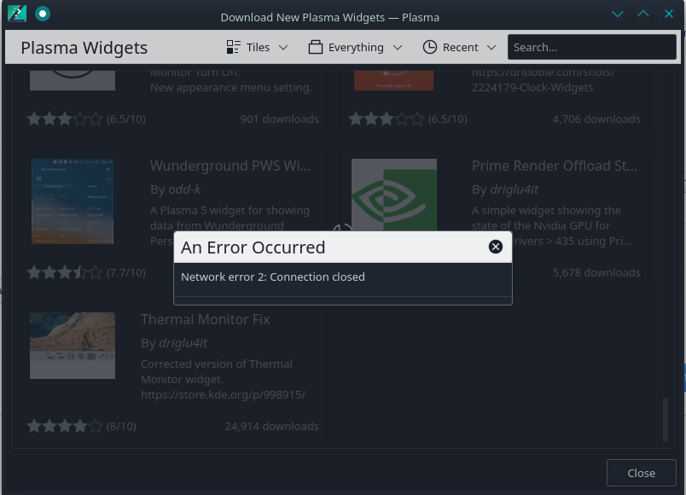Click the 2224179-Clock-Widgets link text
The image size is (686, 495).
(x=532, y=88)
